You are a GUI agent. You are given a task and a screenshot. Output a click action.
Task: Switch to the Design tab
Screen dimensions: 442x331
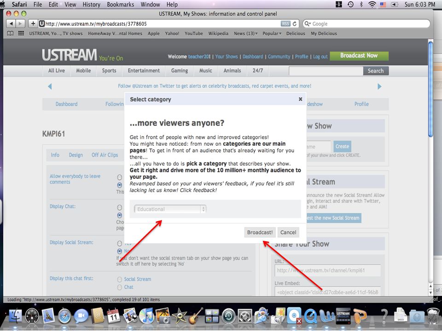coord(76,155)
